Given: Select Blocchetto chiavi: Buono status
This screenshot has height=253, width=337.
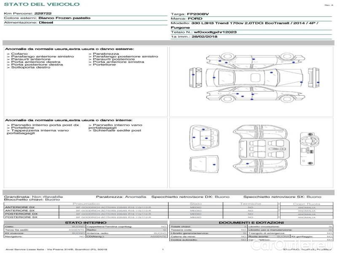Looking at the screenshot, I should 32,199.
